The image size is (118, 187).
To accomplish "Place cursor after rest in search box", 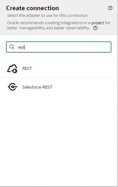I will [x=24, y=47].
